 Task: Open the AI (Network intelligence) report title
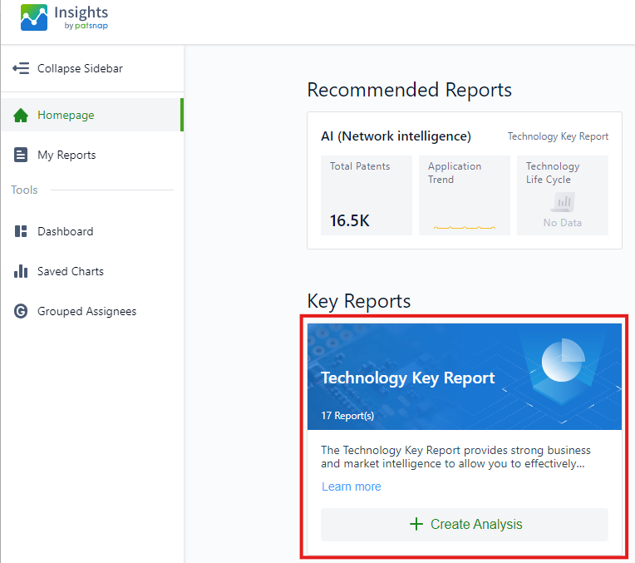coord(396,136)
